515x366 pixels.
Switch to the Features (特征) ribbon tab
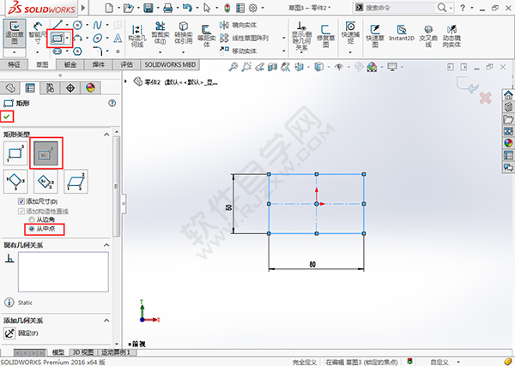[14, 64]
